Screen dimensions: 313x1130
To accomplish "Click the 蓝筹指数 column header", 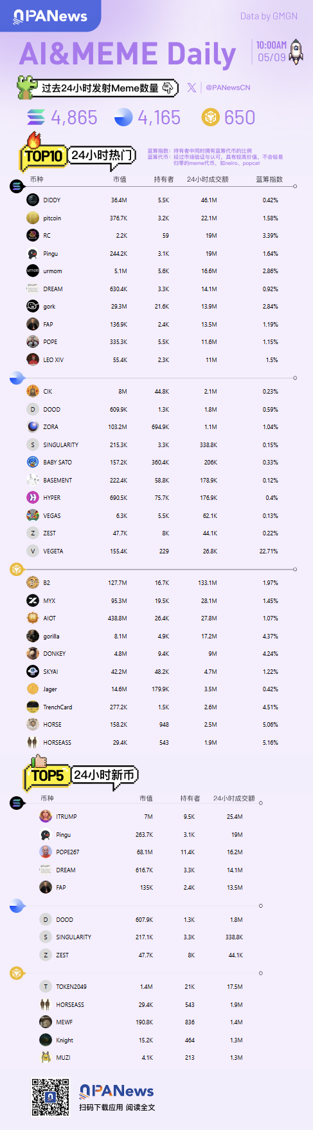I will 269,179.
